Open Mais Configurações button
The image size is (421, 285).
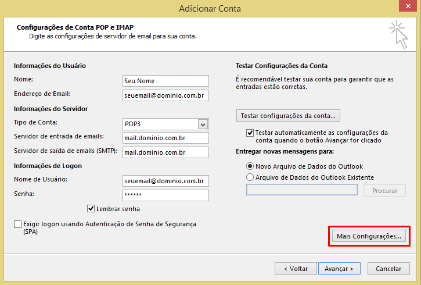[x=369, y=236]
